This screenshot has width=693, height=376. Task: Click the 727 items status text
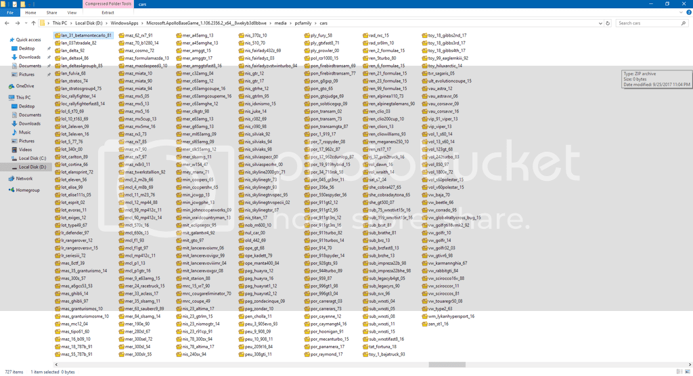14,372
